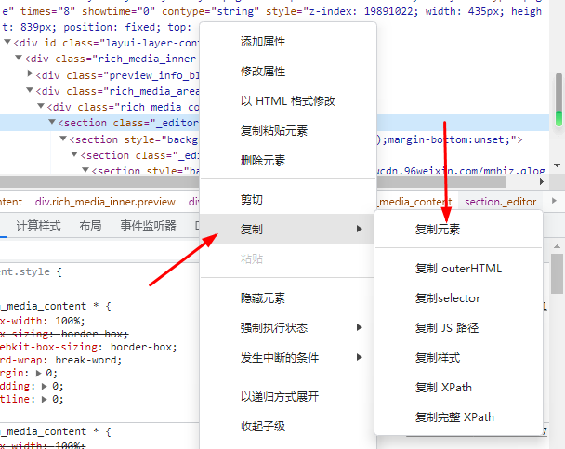Select 以 HTML 格式修改 menu entry
The width and height of the screenshot is (565, 449).
288,101
